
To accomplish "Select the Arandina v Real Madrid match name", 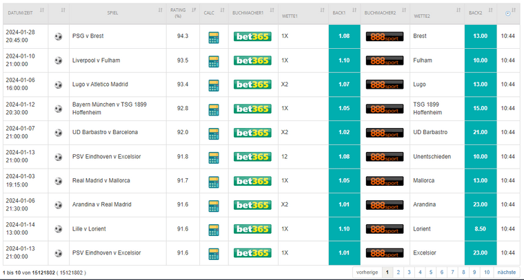I will [101, 204].
